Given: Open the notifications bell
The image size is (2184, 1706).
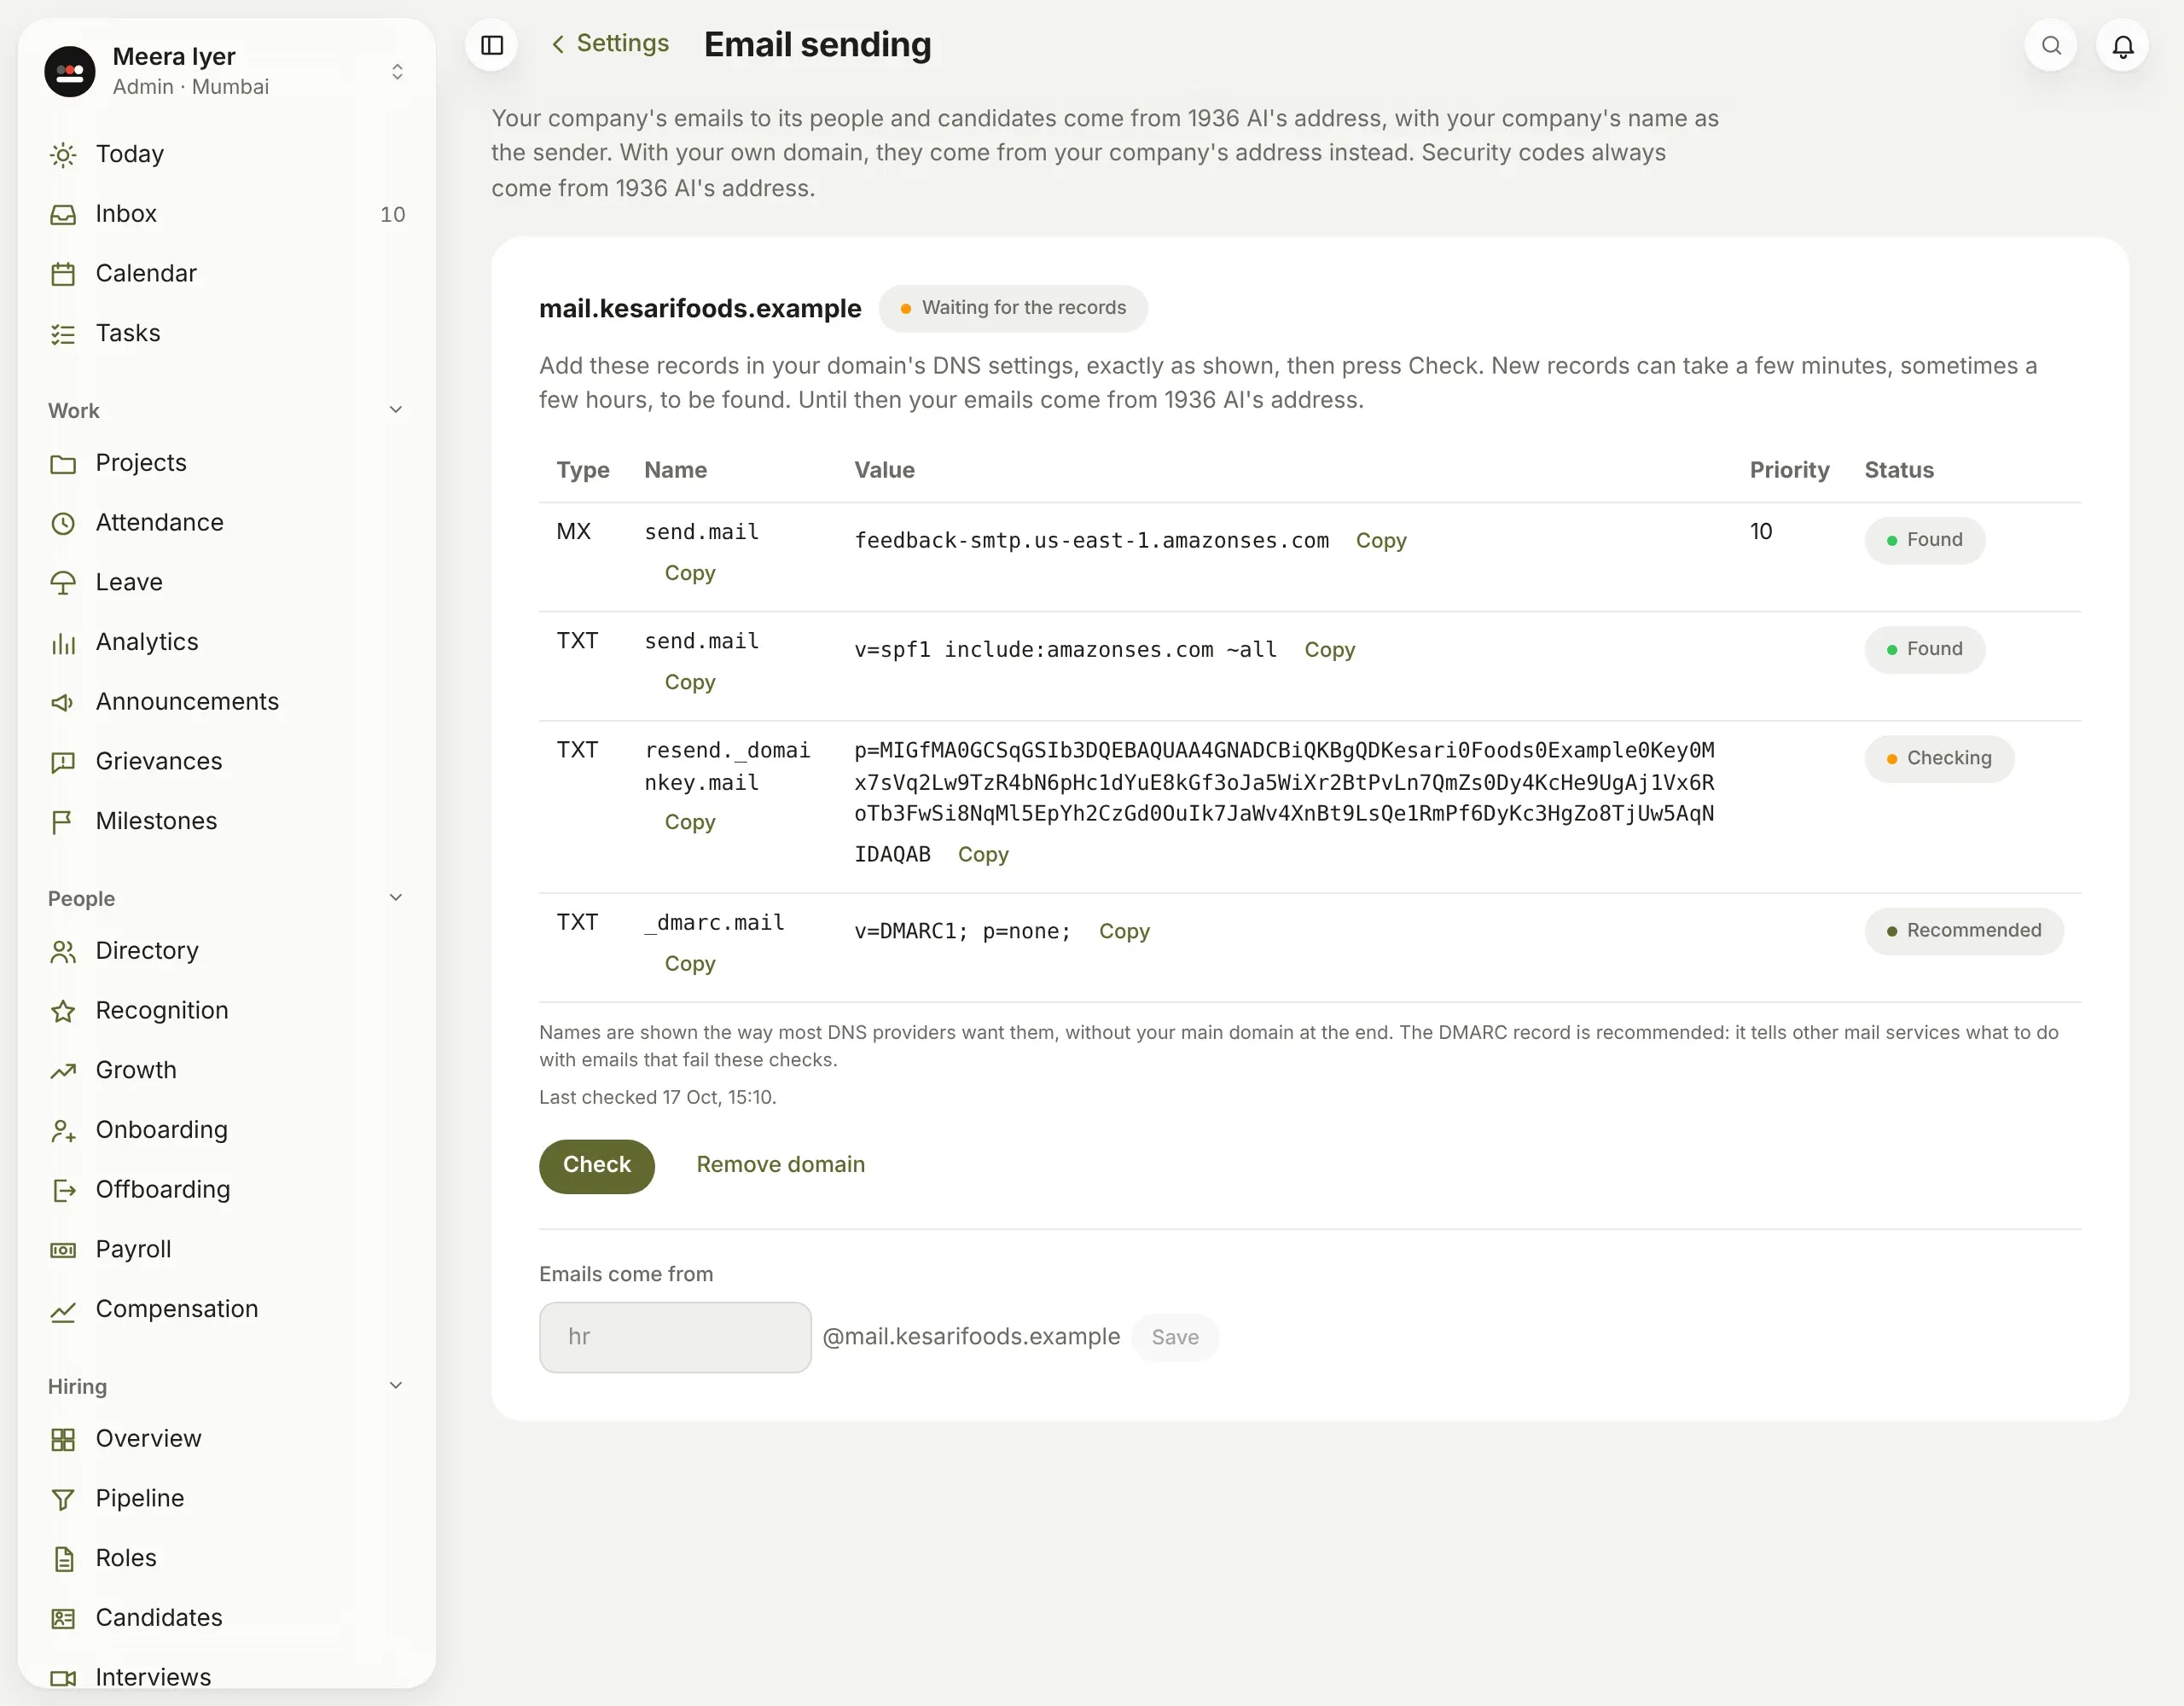Looking at the screenshot, I should pos(2123,45).
